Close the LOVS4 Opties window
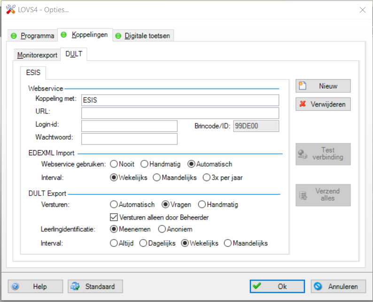The height and width of the screenshot is (302, 373). point(363,10)
